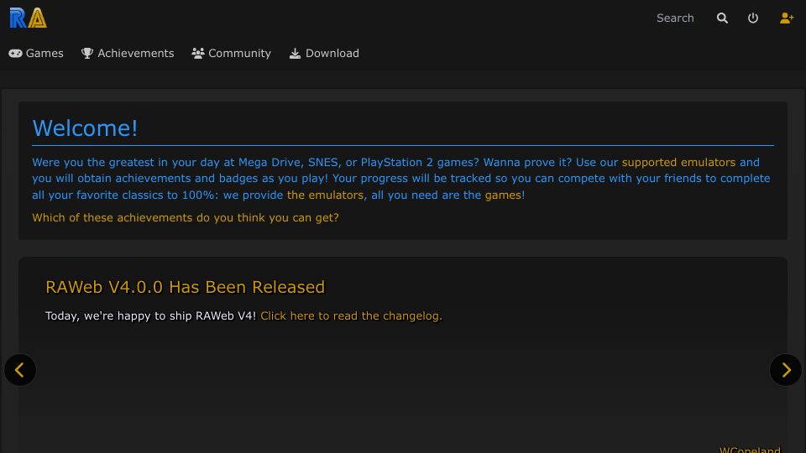This screenshot has height=453, width=806.
Task: Follow the supported emulators link
Action: point(678,162)
